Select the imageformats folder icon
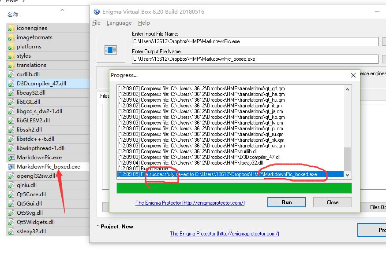386x257 pixels. [11, 37]
